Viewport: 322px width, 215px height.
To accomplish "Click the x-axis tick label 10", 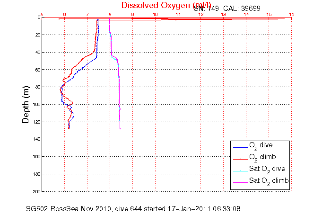I will [156, 14].
